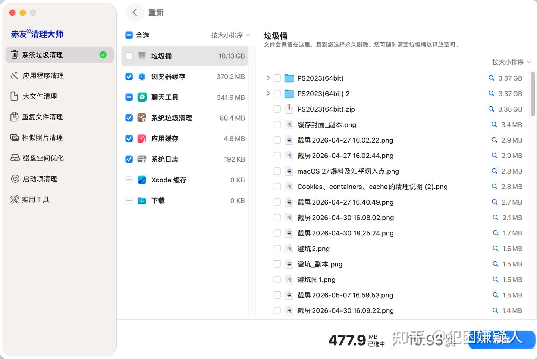Click the Xcode 缓存 hammer icon
Viewport: 537px width, 359px height.
coord(142,180)
